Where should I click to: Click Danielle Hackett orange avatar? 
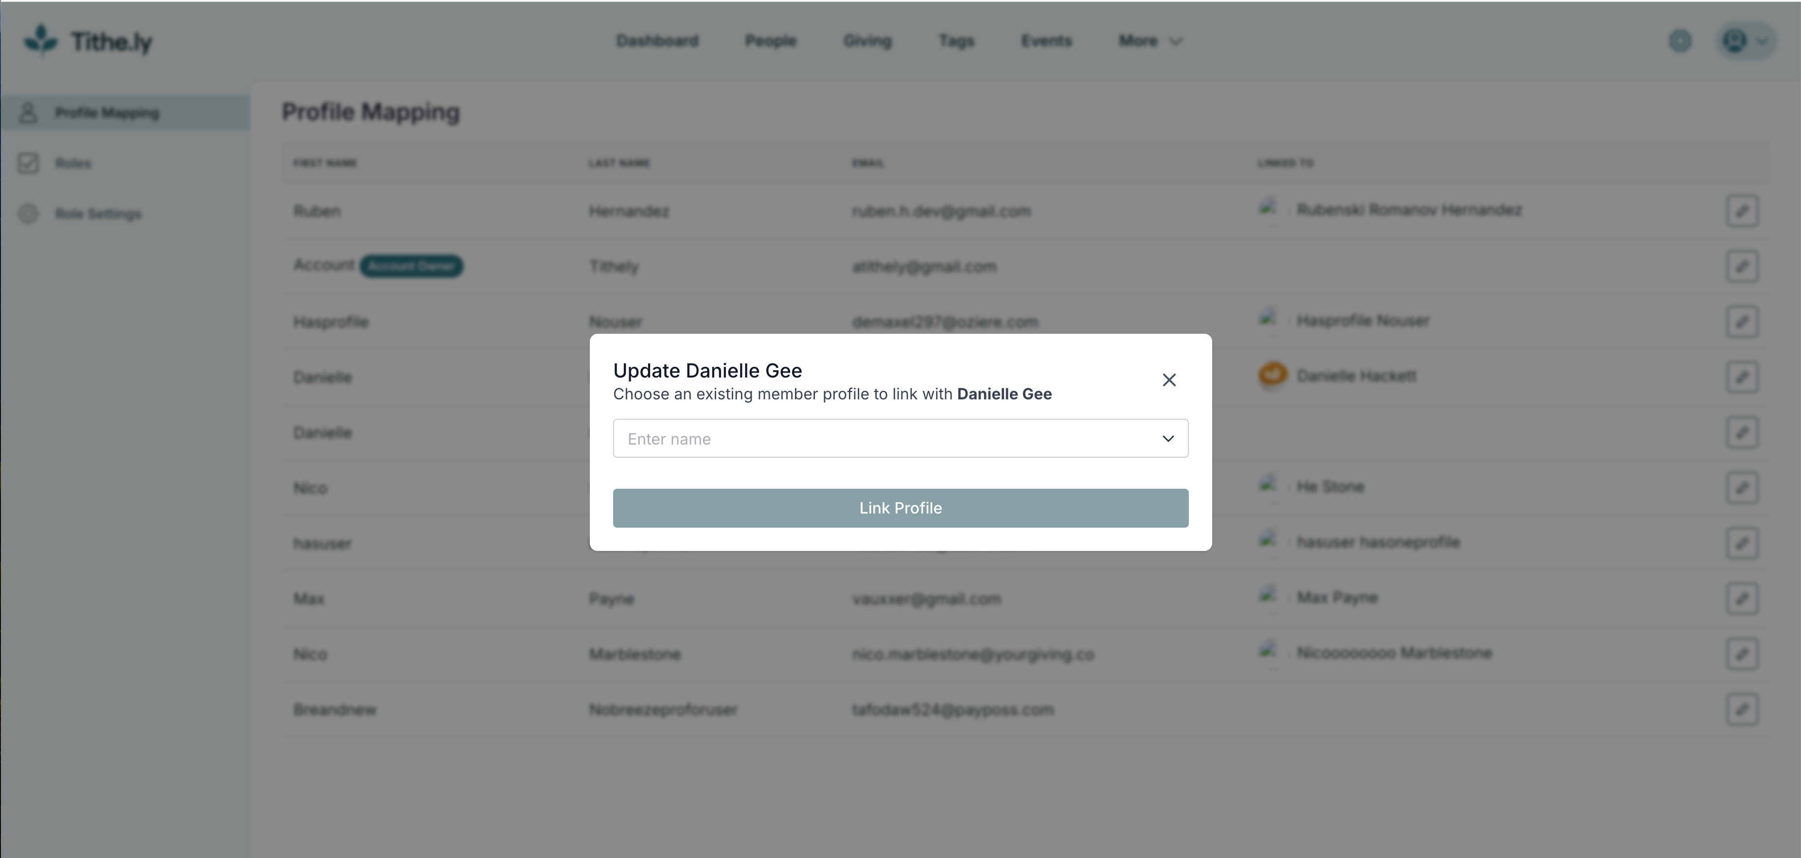[x=1272, y=375]
